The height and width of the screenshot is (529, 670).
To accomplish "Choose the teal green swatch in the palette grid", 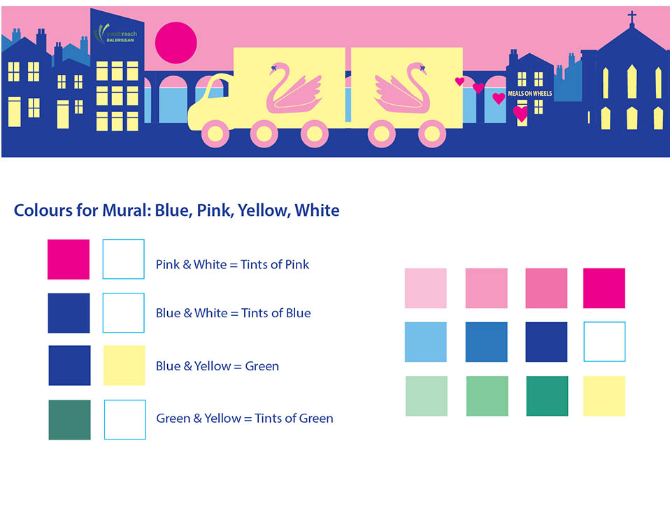I will [547, 396].
